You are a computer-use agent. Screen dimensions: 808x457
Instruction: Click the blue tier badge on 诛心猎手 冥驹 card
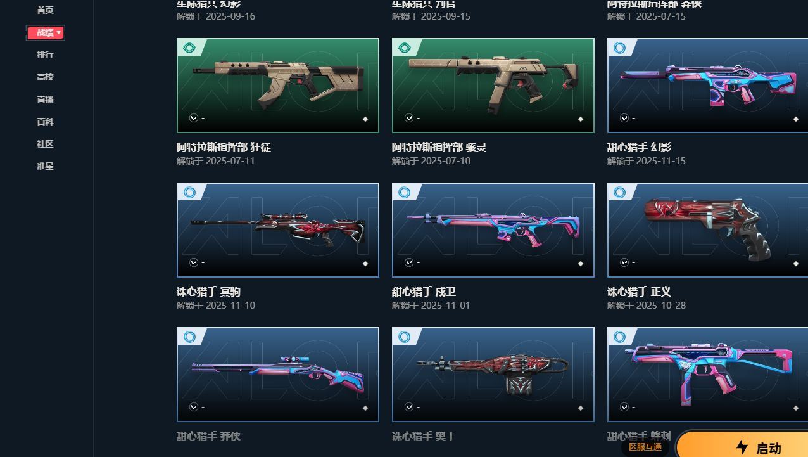click(189, 192)
